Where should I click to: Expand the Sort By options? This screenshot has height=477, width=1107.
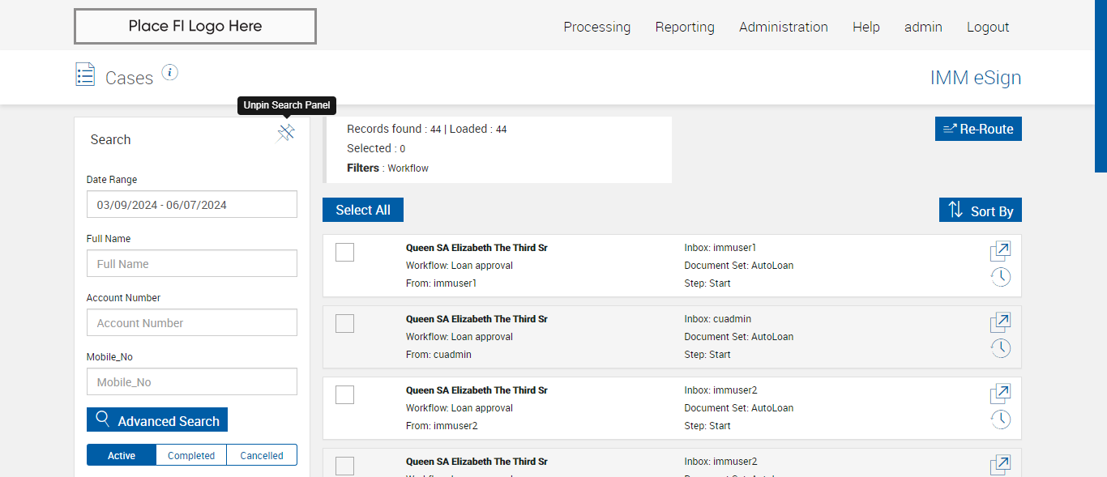(981, 211)
